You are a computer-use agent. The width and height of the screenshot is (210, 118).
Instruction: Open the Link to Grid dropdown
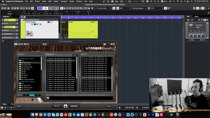(103, 8)
